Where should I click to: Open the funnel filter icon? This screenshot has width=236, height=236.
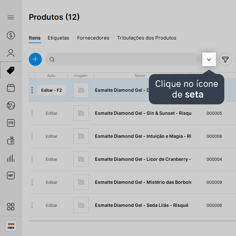pos(225,59)
